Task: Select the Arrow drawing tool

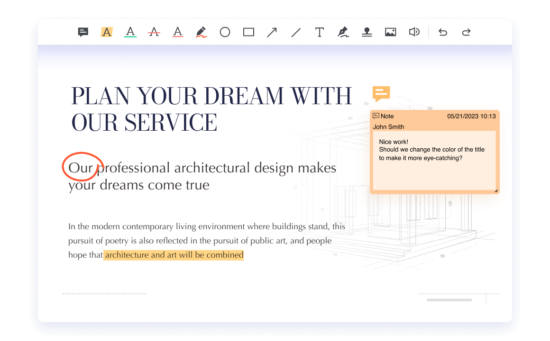Action: 272,32
